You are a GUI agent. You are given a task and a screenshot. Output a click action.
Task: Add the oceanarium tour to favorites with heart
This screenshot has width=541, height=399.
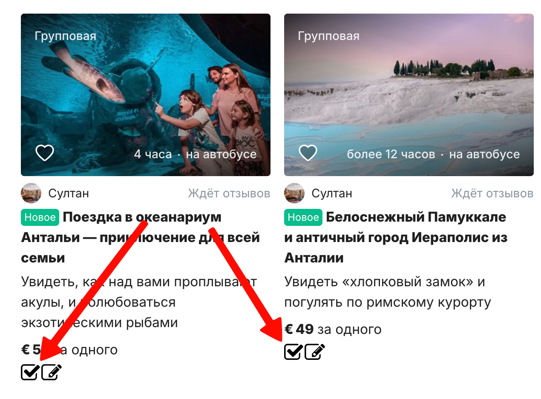(44, 153)
